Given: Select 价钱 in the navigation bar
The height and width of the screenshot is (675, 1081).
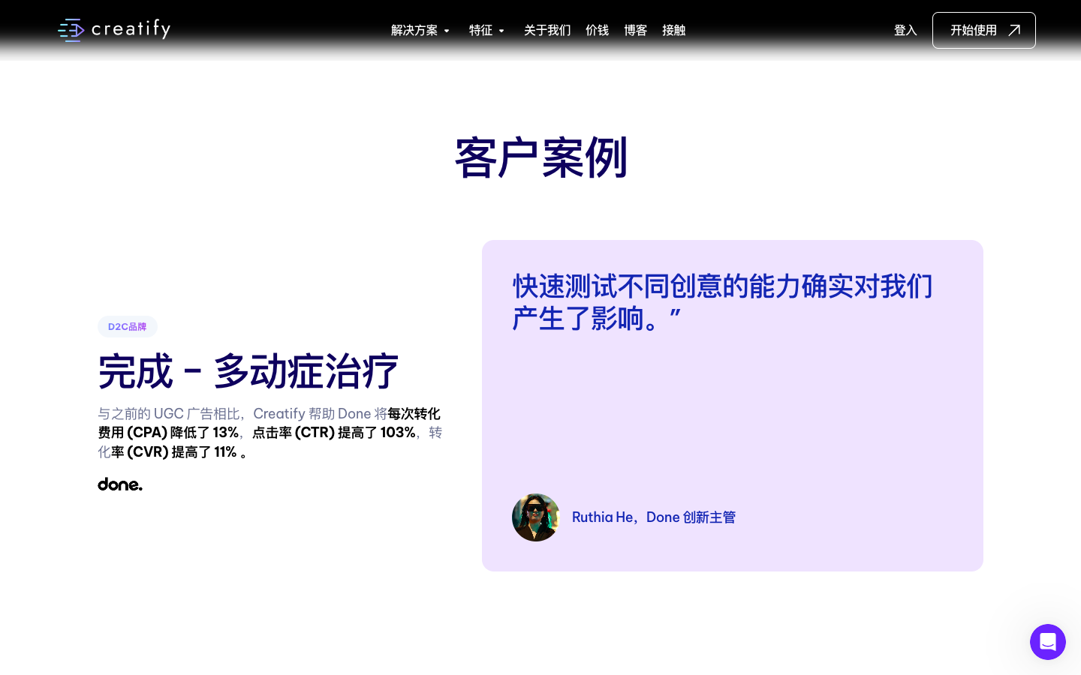Looking at the screenshot, I should click(598, 30).
